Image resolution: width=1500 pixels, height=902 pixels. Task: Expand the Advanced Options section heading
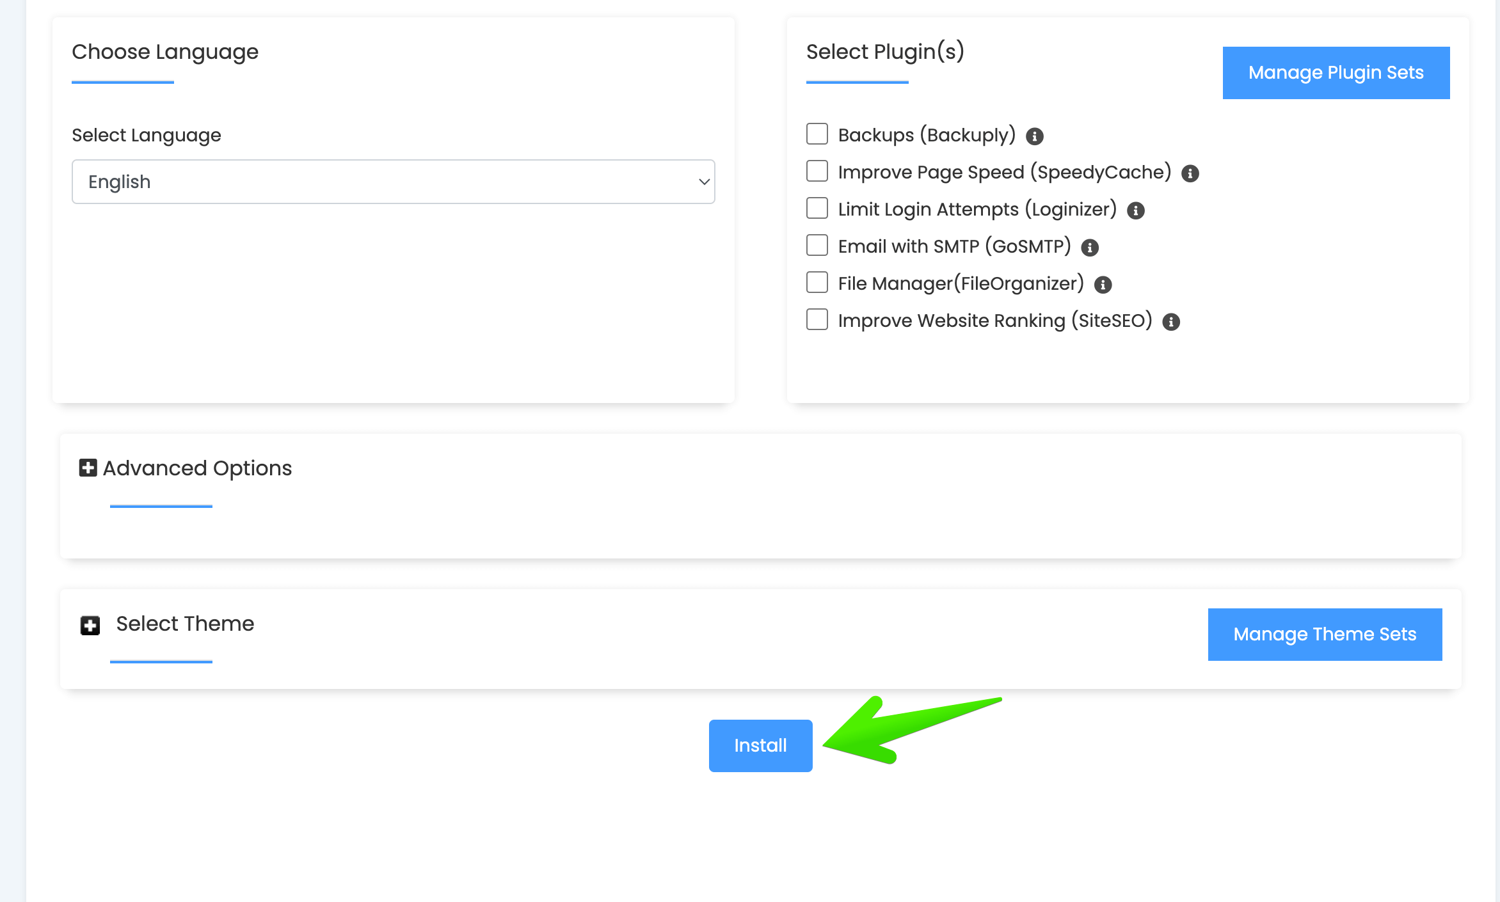[x=197, y=468]
